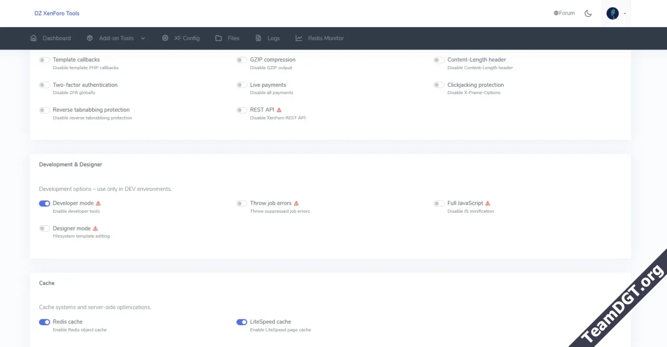
Task: Switch to dark mode via moon icon
Action: pyautogui.click(x=588, y=14)
